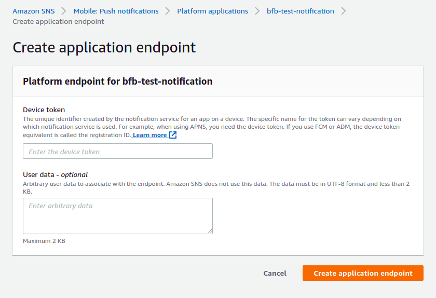Click the chevron after Platform applications
Screen dimensions: 436x298
pos(257,11)
